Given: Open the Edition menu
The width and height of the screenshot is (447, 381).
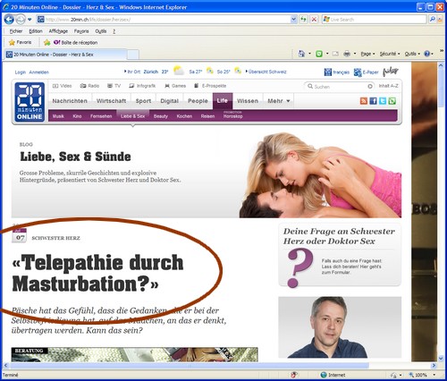Looking at the screenshot, I should pos(36,31).
